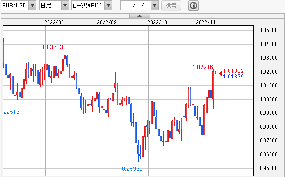Image resolution: width=285 pixels, height=177 pixels.
Task: Select the 2022/09 date label
Action: coord(107,22)
